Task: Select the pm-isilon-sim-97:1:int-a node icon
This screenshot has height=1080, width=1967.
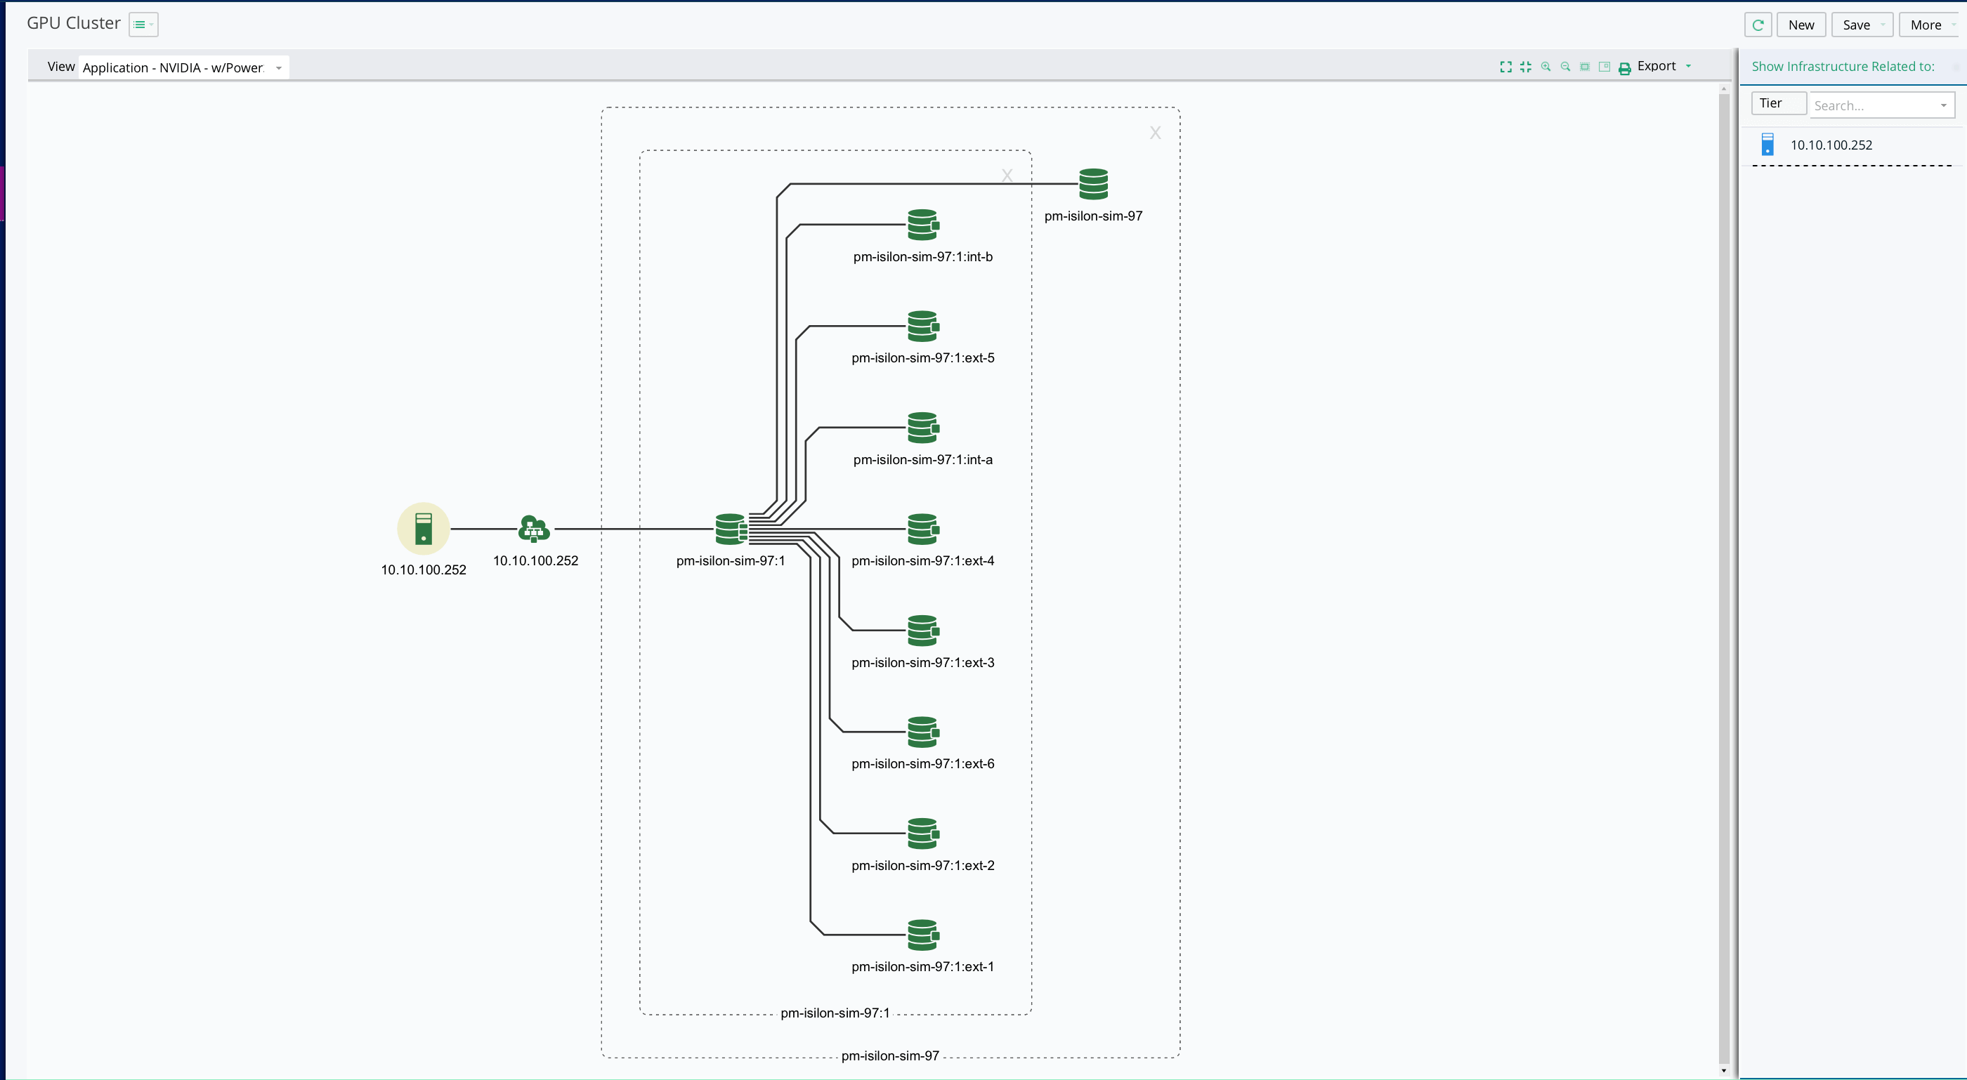Action: tap(922, 428)
